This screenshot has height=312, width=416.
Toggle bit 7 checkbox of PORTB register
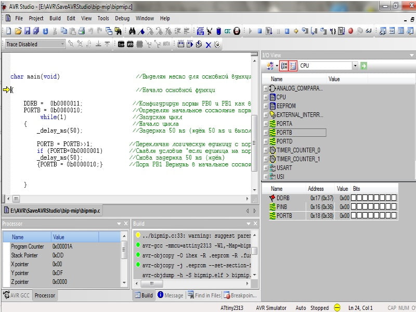tap(354, 215)
